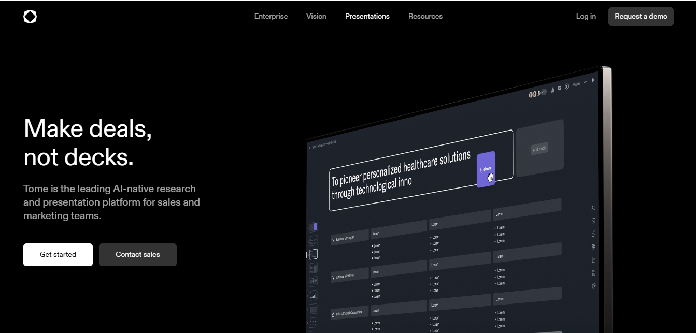Select the four-squares grid icon in sidebar
Image resolution: width=696 pixels, height=333 pixels.
coord(593,272)
